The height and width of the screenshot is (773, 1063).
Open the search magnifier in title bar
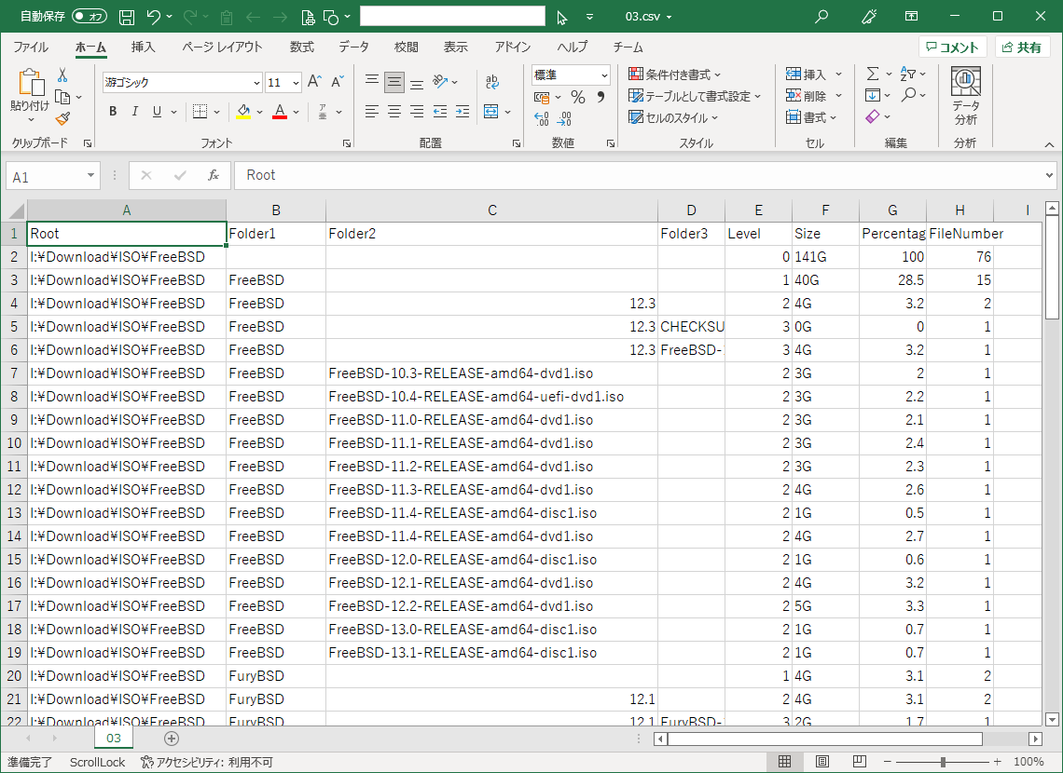click(x=821, y=16)
